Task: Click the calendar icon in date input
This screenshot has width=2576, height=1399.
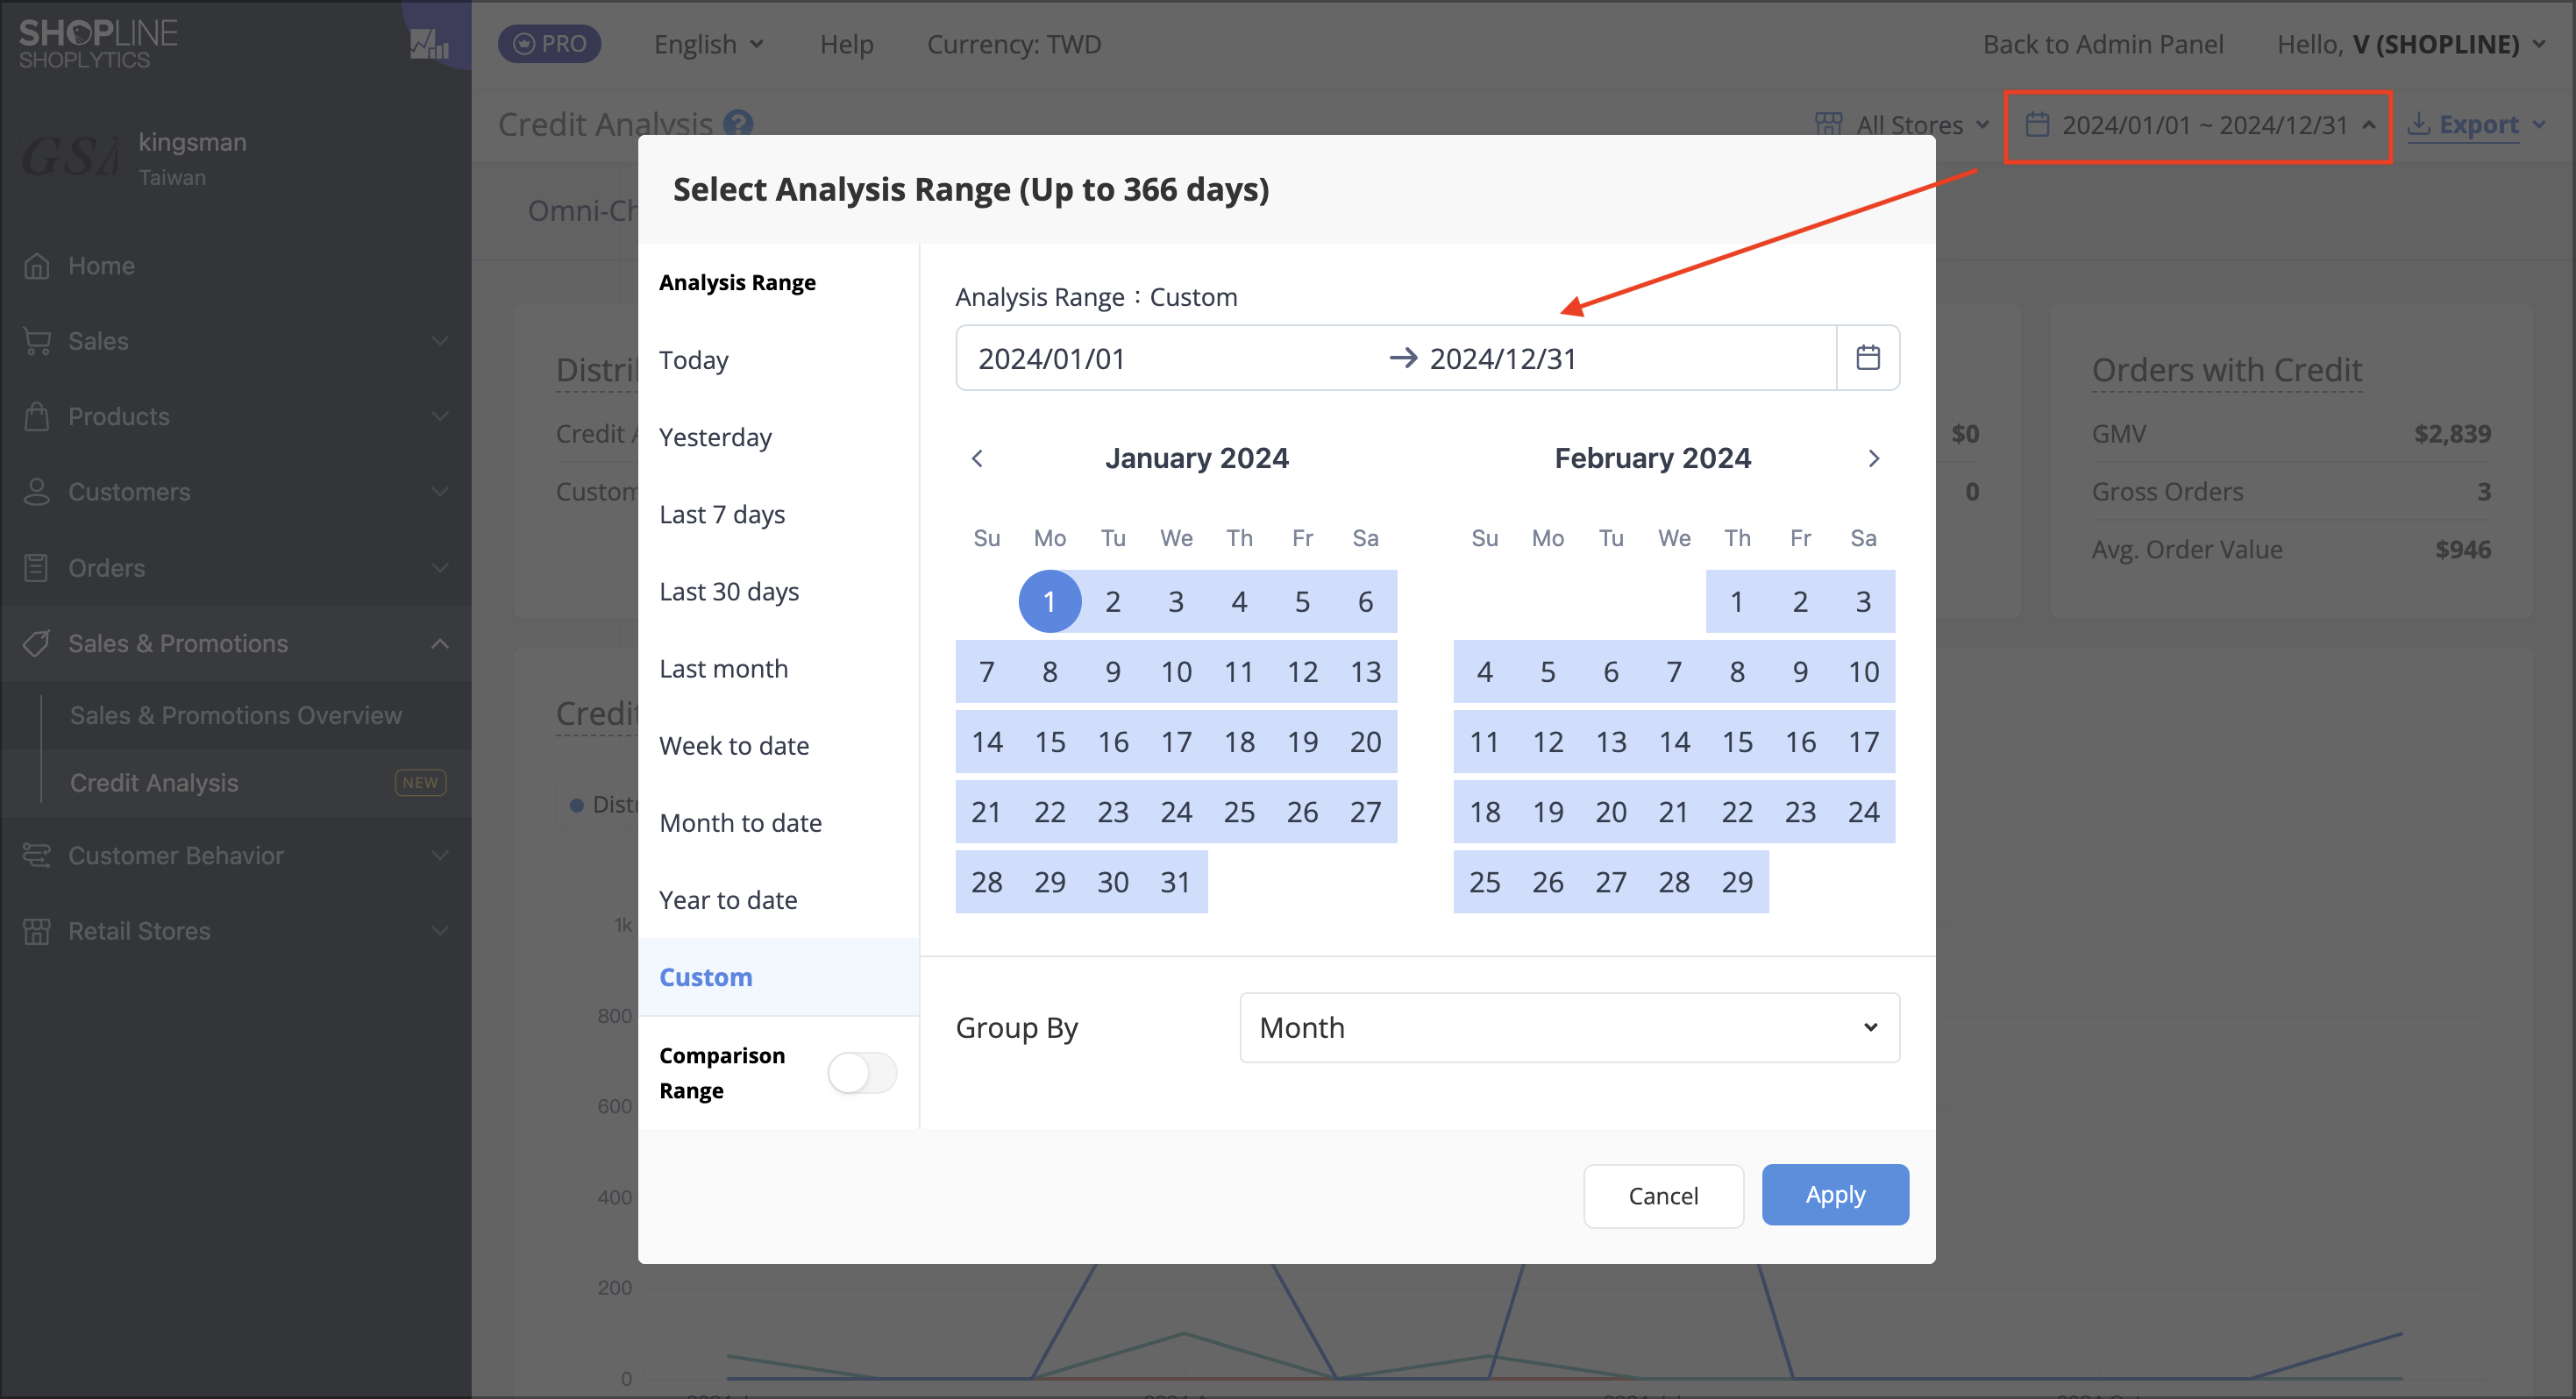Action: pos(1867,357)
